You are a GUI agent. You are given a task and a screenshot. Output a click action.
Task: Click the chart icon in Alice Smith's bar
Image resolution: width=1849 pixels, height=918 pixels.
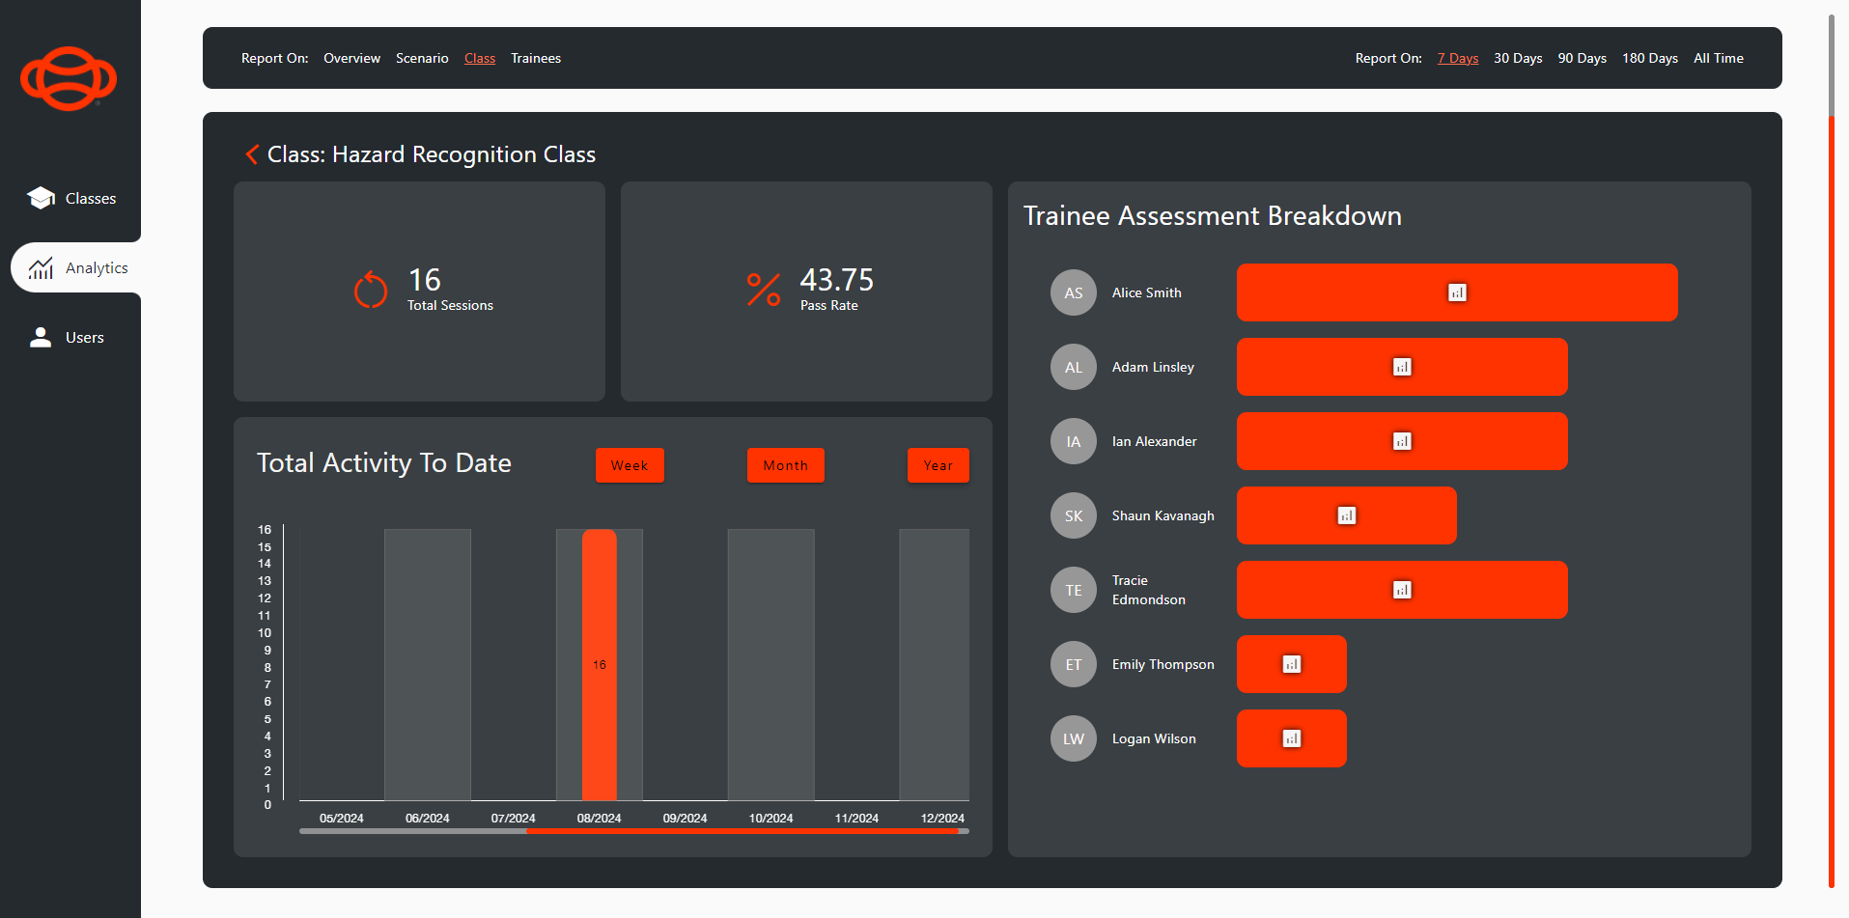coord(1456,292)
